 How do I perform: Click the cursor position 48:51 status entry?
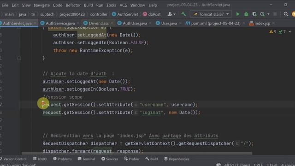pyautogui.click(x=237, y=165)
